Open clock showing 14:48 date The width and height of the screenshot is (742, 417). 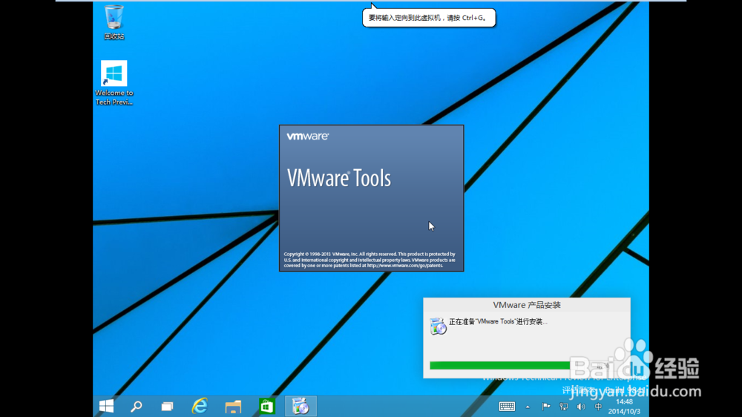[x=624, y=407]
